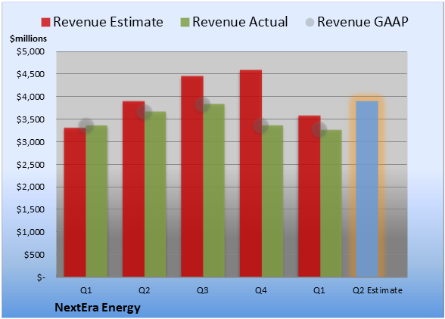Screen dimensions: 445x319
Task: Click the '$4,000' axis value
Action: 30,97
